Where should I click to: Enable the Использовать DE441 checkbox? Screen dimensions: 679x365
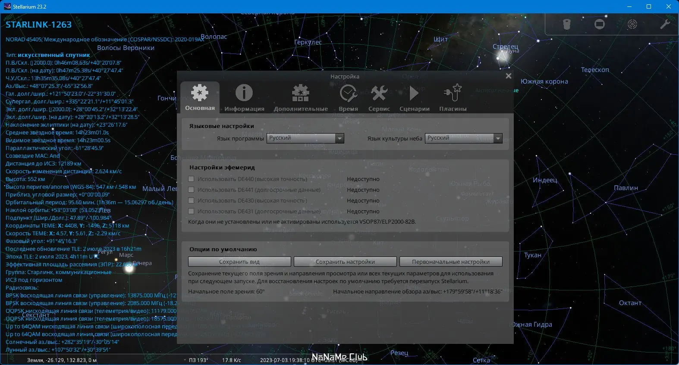point(191,190)
